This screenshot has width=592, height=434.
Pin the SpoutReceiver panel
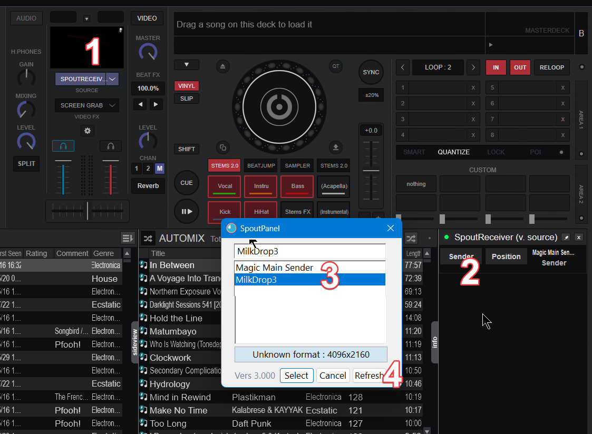click(x=566, y=238)
